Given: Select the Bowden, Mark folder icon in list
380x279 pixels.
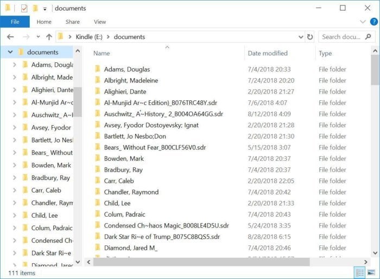Looking at the screenshot, I should pyautogui.click(x=98, y=158).
